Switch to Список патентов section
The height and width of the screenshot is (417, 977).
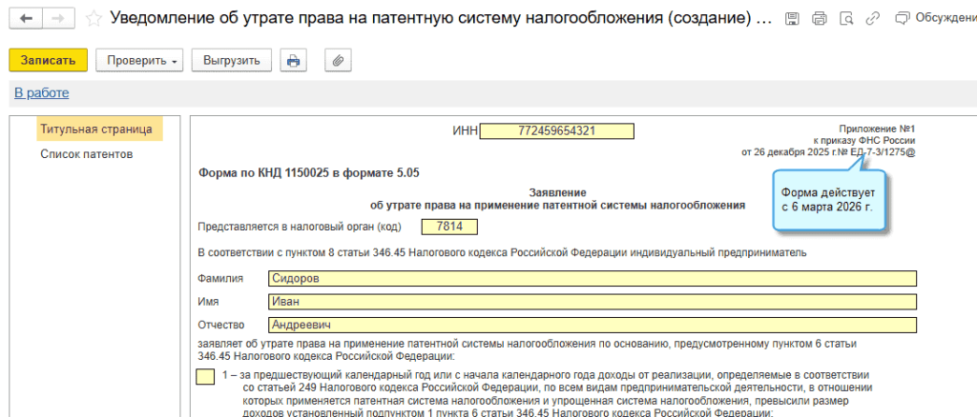[86, 153]
